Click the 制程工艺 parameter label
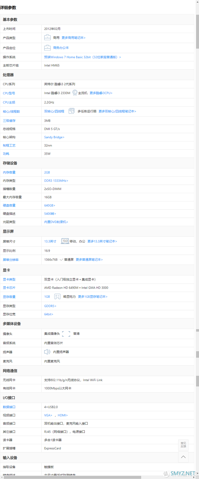Viewport: 199px width, 479px height. coord(9,146)
